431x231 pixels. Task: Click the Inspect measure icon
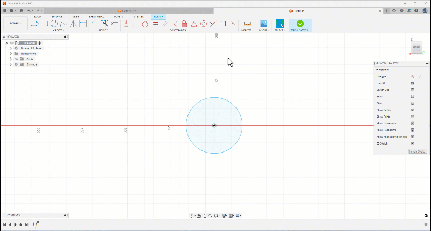tap(247, 24)
